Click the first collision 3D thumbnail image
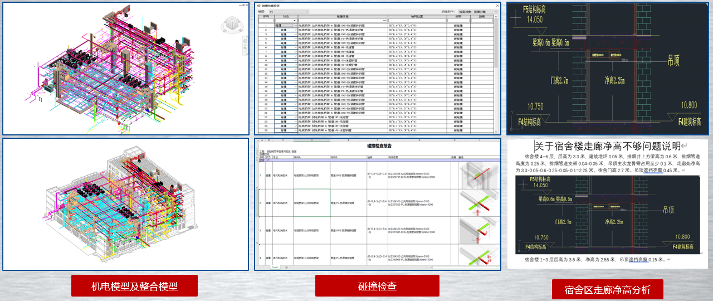Image resolution: width=713 pixels, height=301 pixels. 478,174
